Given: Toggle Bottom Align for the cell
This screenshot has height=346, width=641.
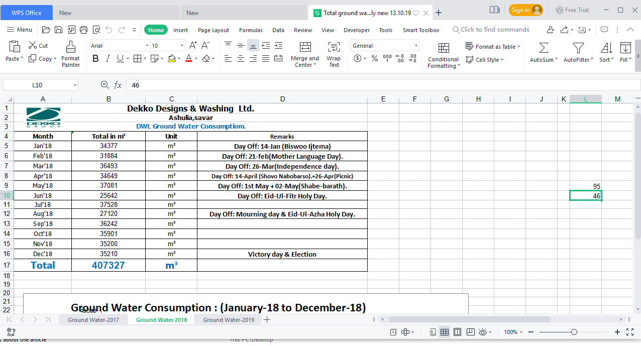Looking at the screenshot, I should pos(253,45).
